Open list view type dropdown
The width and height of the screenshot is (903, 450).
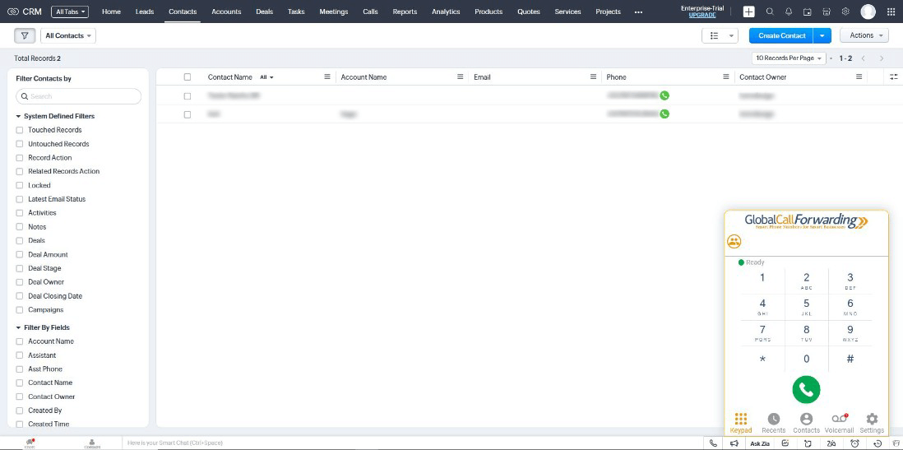coord(720,35)
